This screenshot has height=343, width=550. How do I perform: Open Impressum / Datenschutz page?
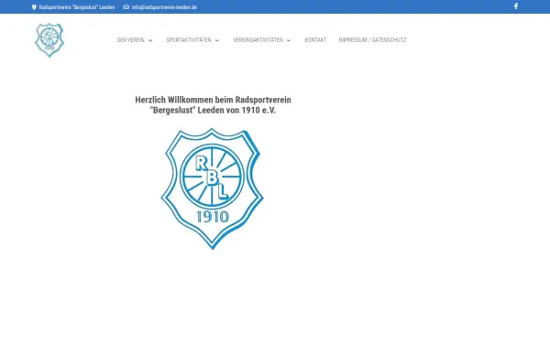coord(372,40)
